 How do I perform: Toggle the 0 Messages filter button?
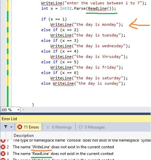[x=92, y=127]
